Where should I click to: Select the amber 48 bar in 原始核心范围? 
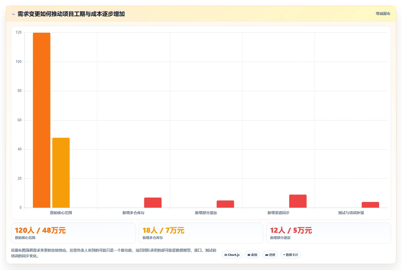[x=61, y=173]
